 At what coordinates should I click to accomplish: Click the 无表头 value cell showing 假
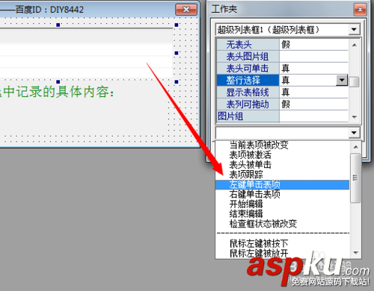point(313,45)
